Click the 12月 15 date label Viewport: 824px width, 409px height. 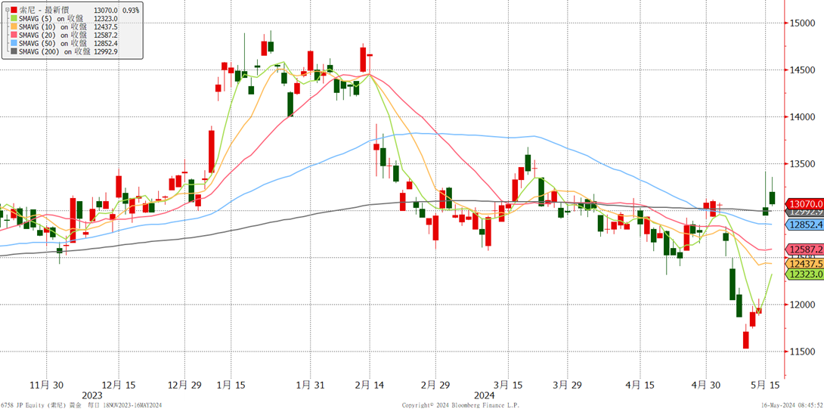[x=118, y=386]
